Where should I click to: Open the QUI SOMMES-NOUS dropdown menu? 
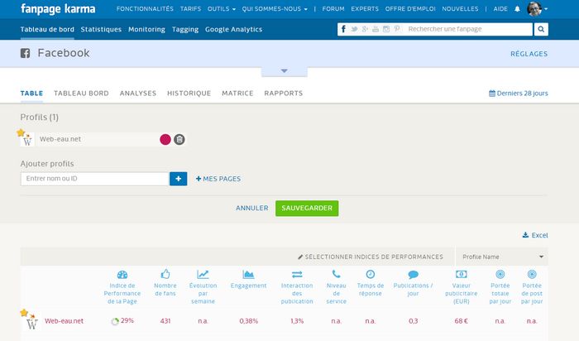pos(275,9)
